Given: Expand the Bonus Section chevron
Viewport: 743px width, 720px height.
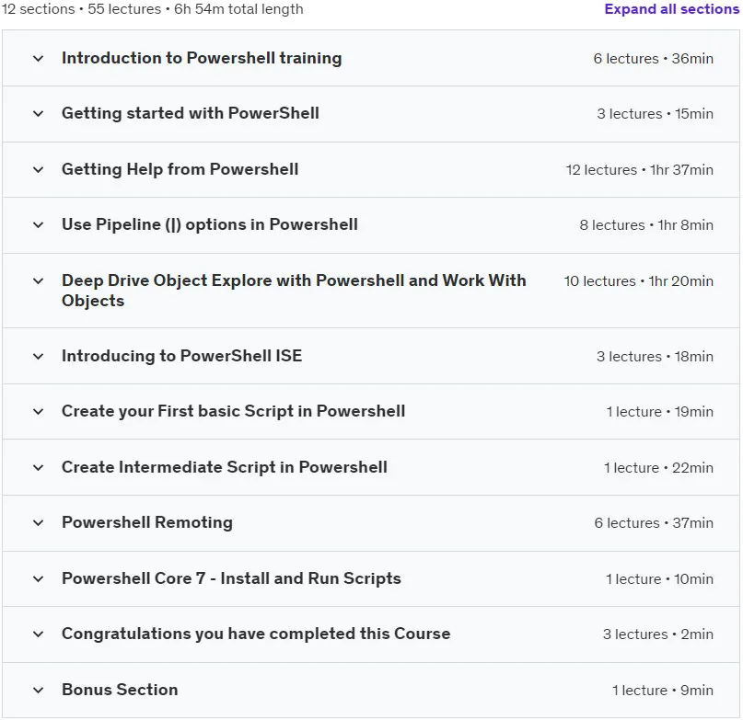Looking at the screenshot, I should [39, 691].
